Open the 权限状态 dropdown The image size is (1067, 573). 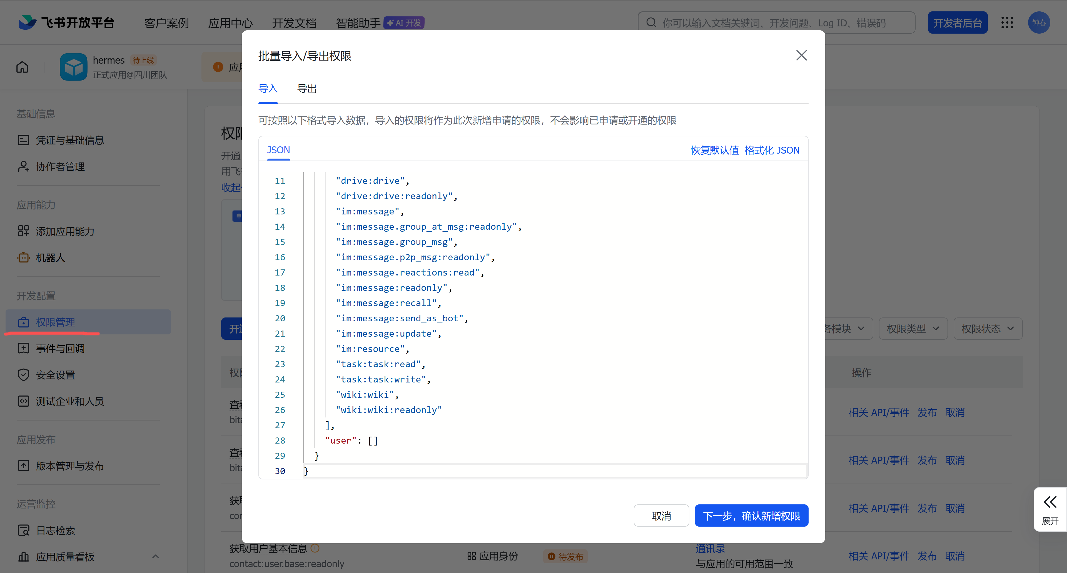pyautogui.click(x=988, y=329)
